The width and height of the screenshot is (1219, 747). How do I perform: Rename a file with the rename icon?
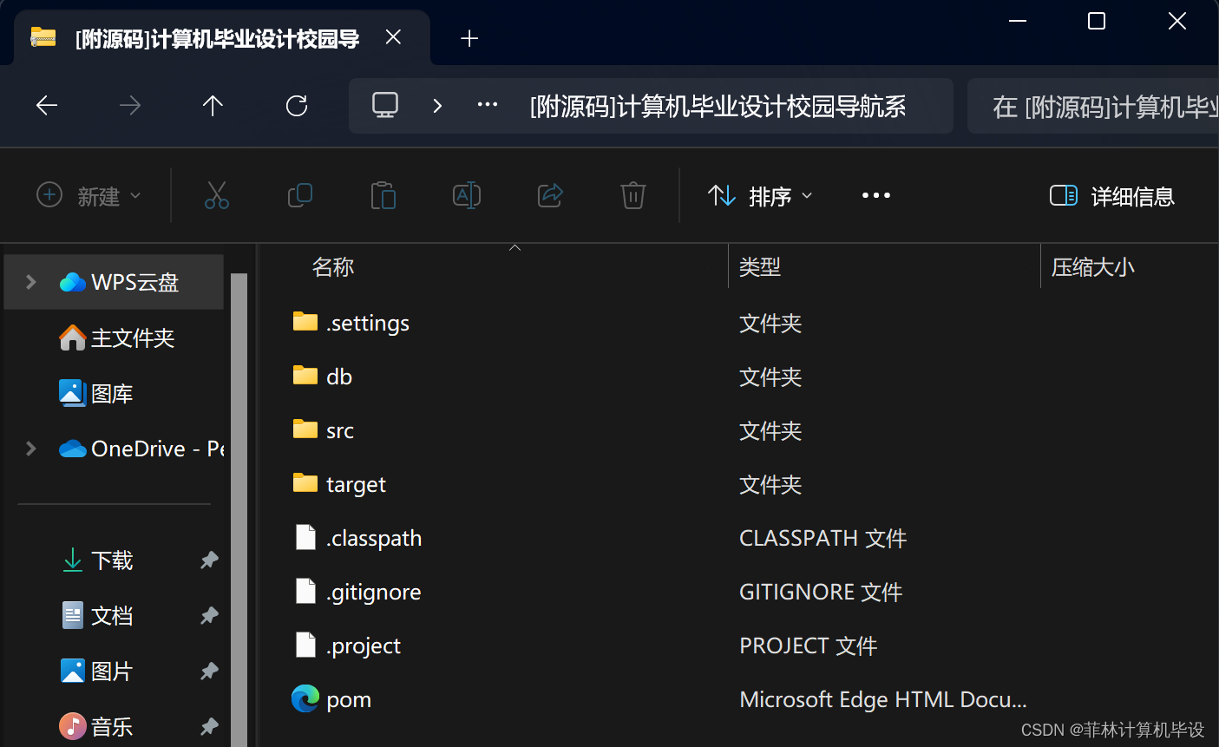[x=466, y=195]
